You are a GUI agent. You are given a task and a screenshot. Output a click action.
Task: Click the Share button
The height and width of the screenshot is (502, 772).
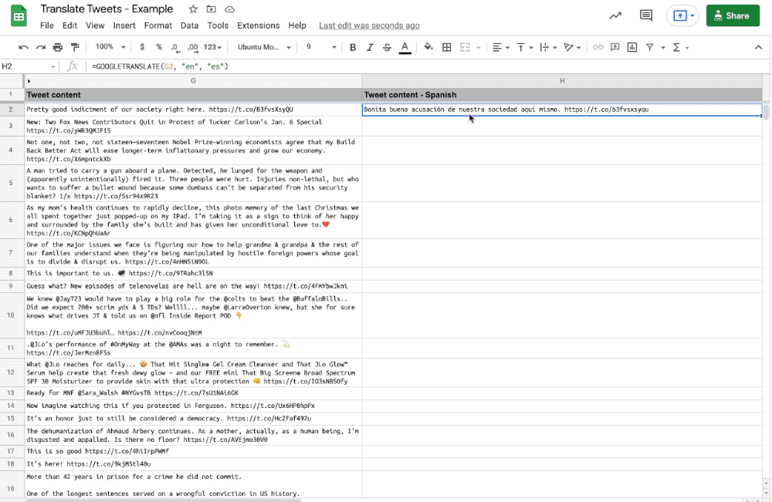[x=733, y=15]
